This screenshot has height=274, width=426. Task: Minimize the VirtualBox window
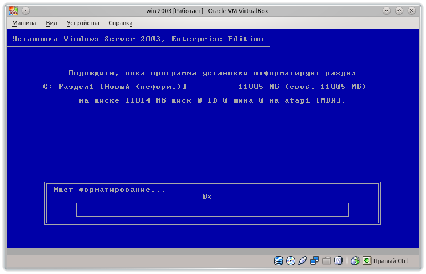pyautogui.click(x=387, y=11)
